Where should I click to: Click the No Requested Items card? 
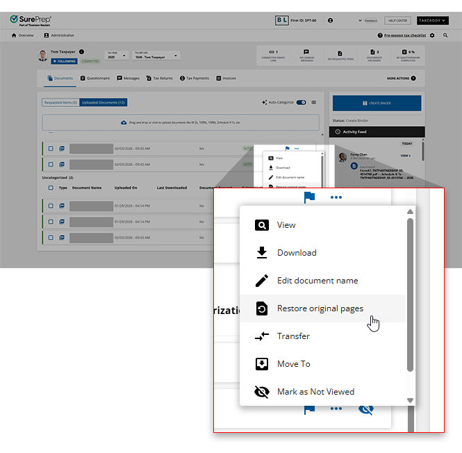[x=340, y=56]
